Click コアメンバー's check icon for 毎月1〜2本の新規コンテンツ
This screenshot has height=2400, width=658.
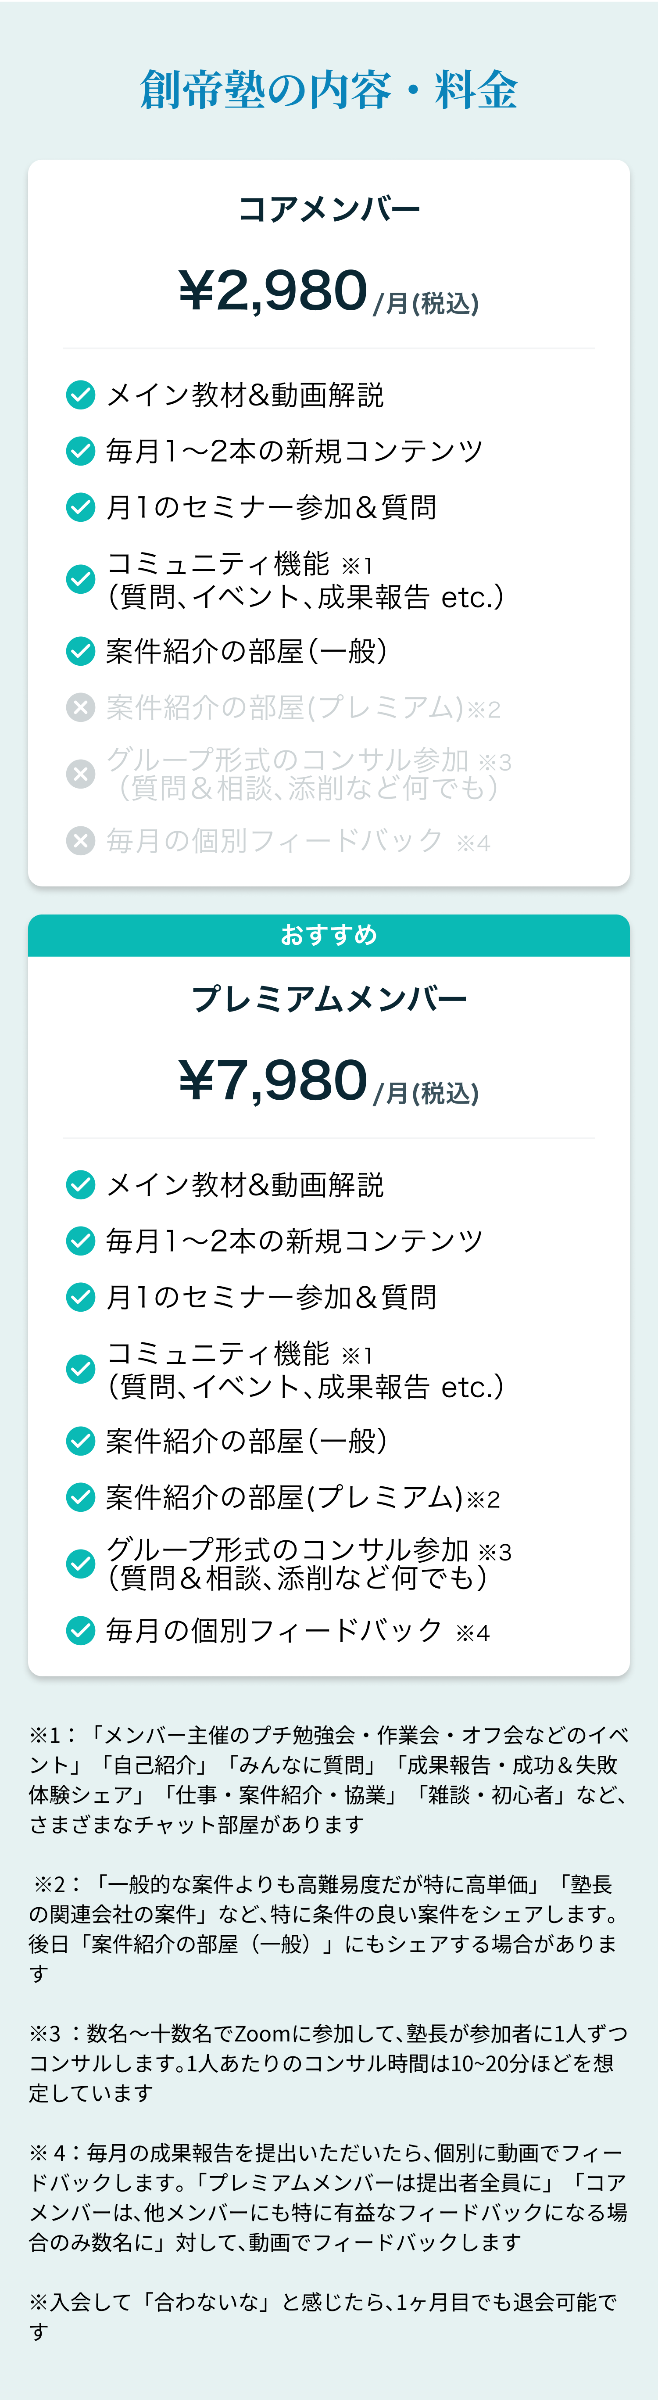click(x=81, y=451)
